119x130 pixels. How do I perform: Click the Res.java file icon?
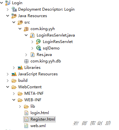point(32,55)
